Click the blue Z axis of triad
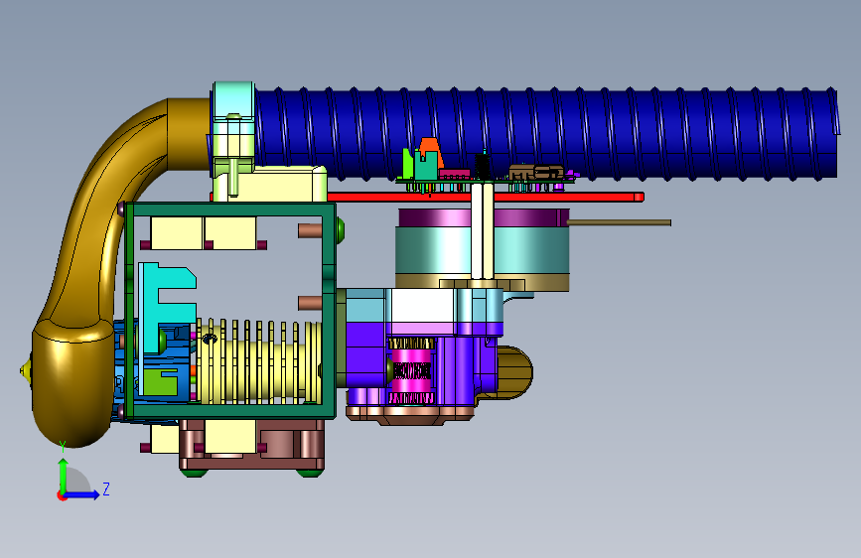Viewport: 861px width, 558px height. pyautogui.click(x=82, y=494)
